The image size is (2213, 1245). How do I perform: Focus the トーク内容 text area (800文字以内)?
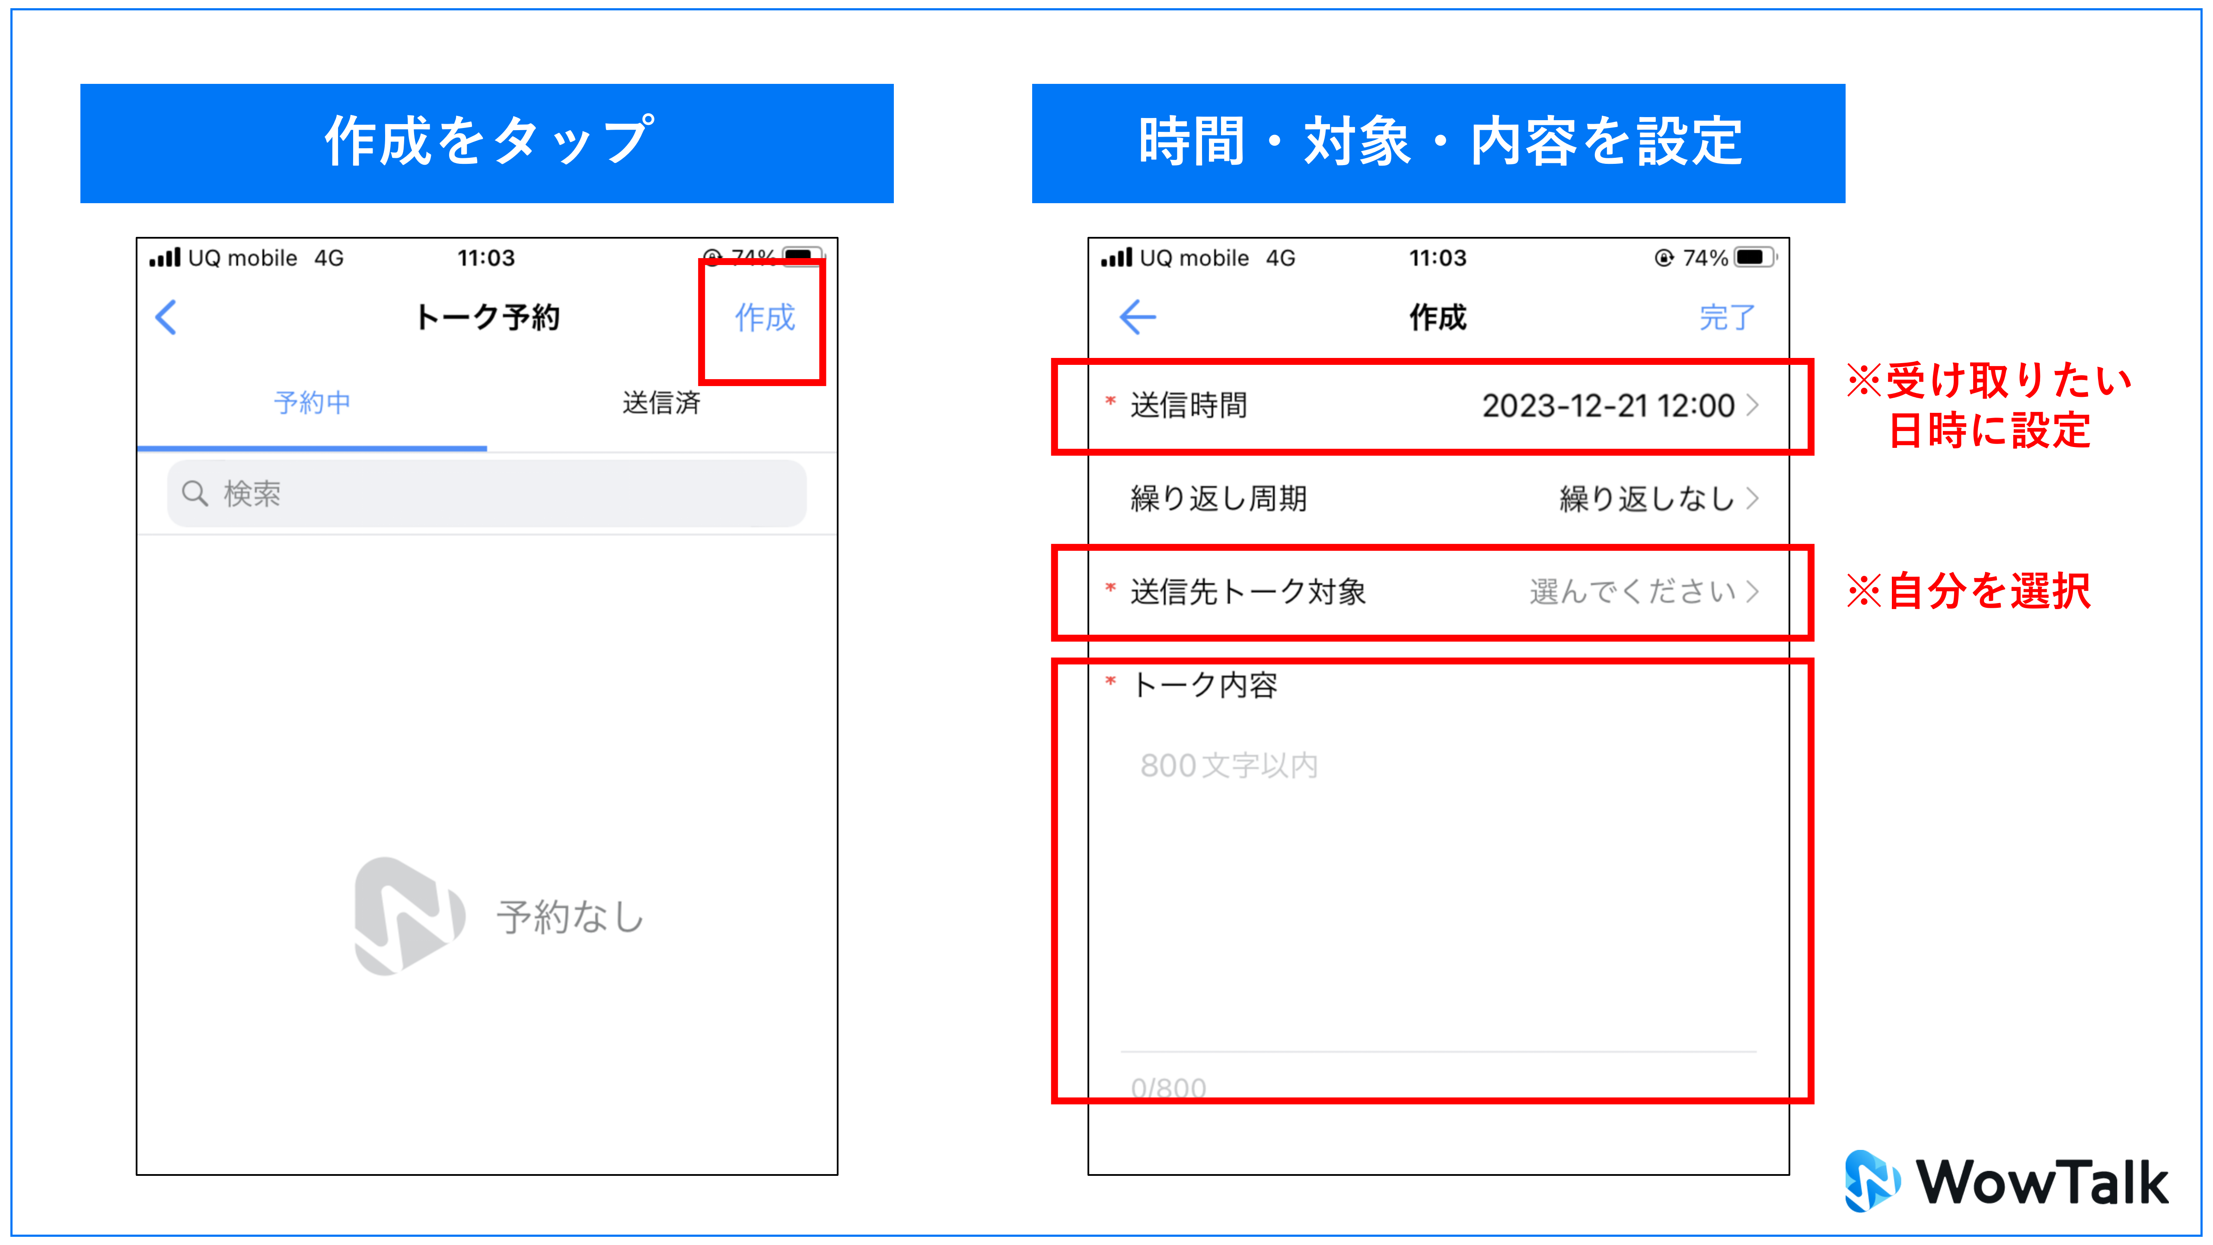[x=1438, y=894]
